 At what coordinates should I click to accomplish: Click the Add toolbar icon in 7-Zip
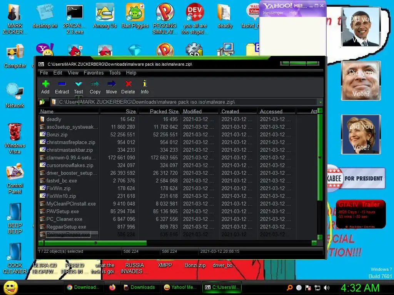tap(45, 87)
